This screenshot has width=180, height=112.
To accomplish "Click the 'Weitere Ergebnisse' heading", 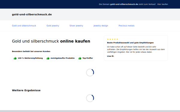I will (26, 90).
